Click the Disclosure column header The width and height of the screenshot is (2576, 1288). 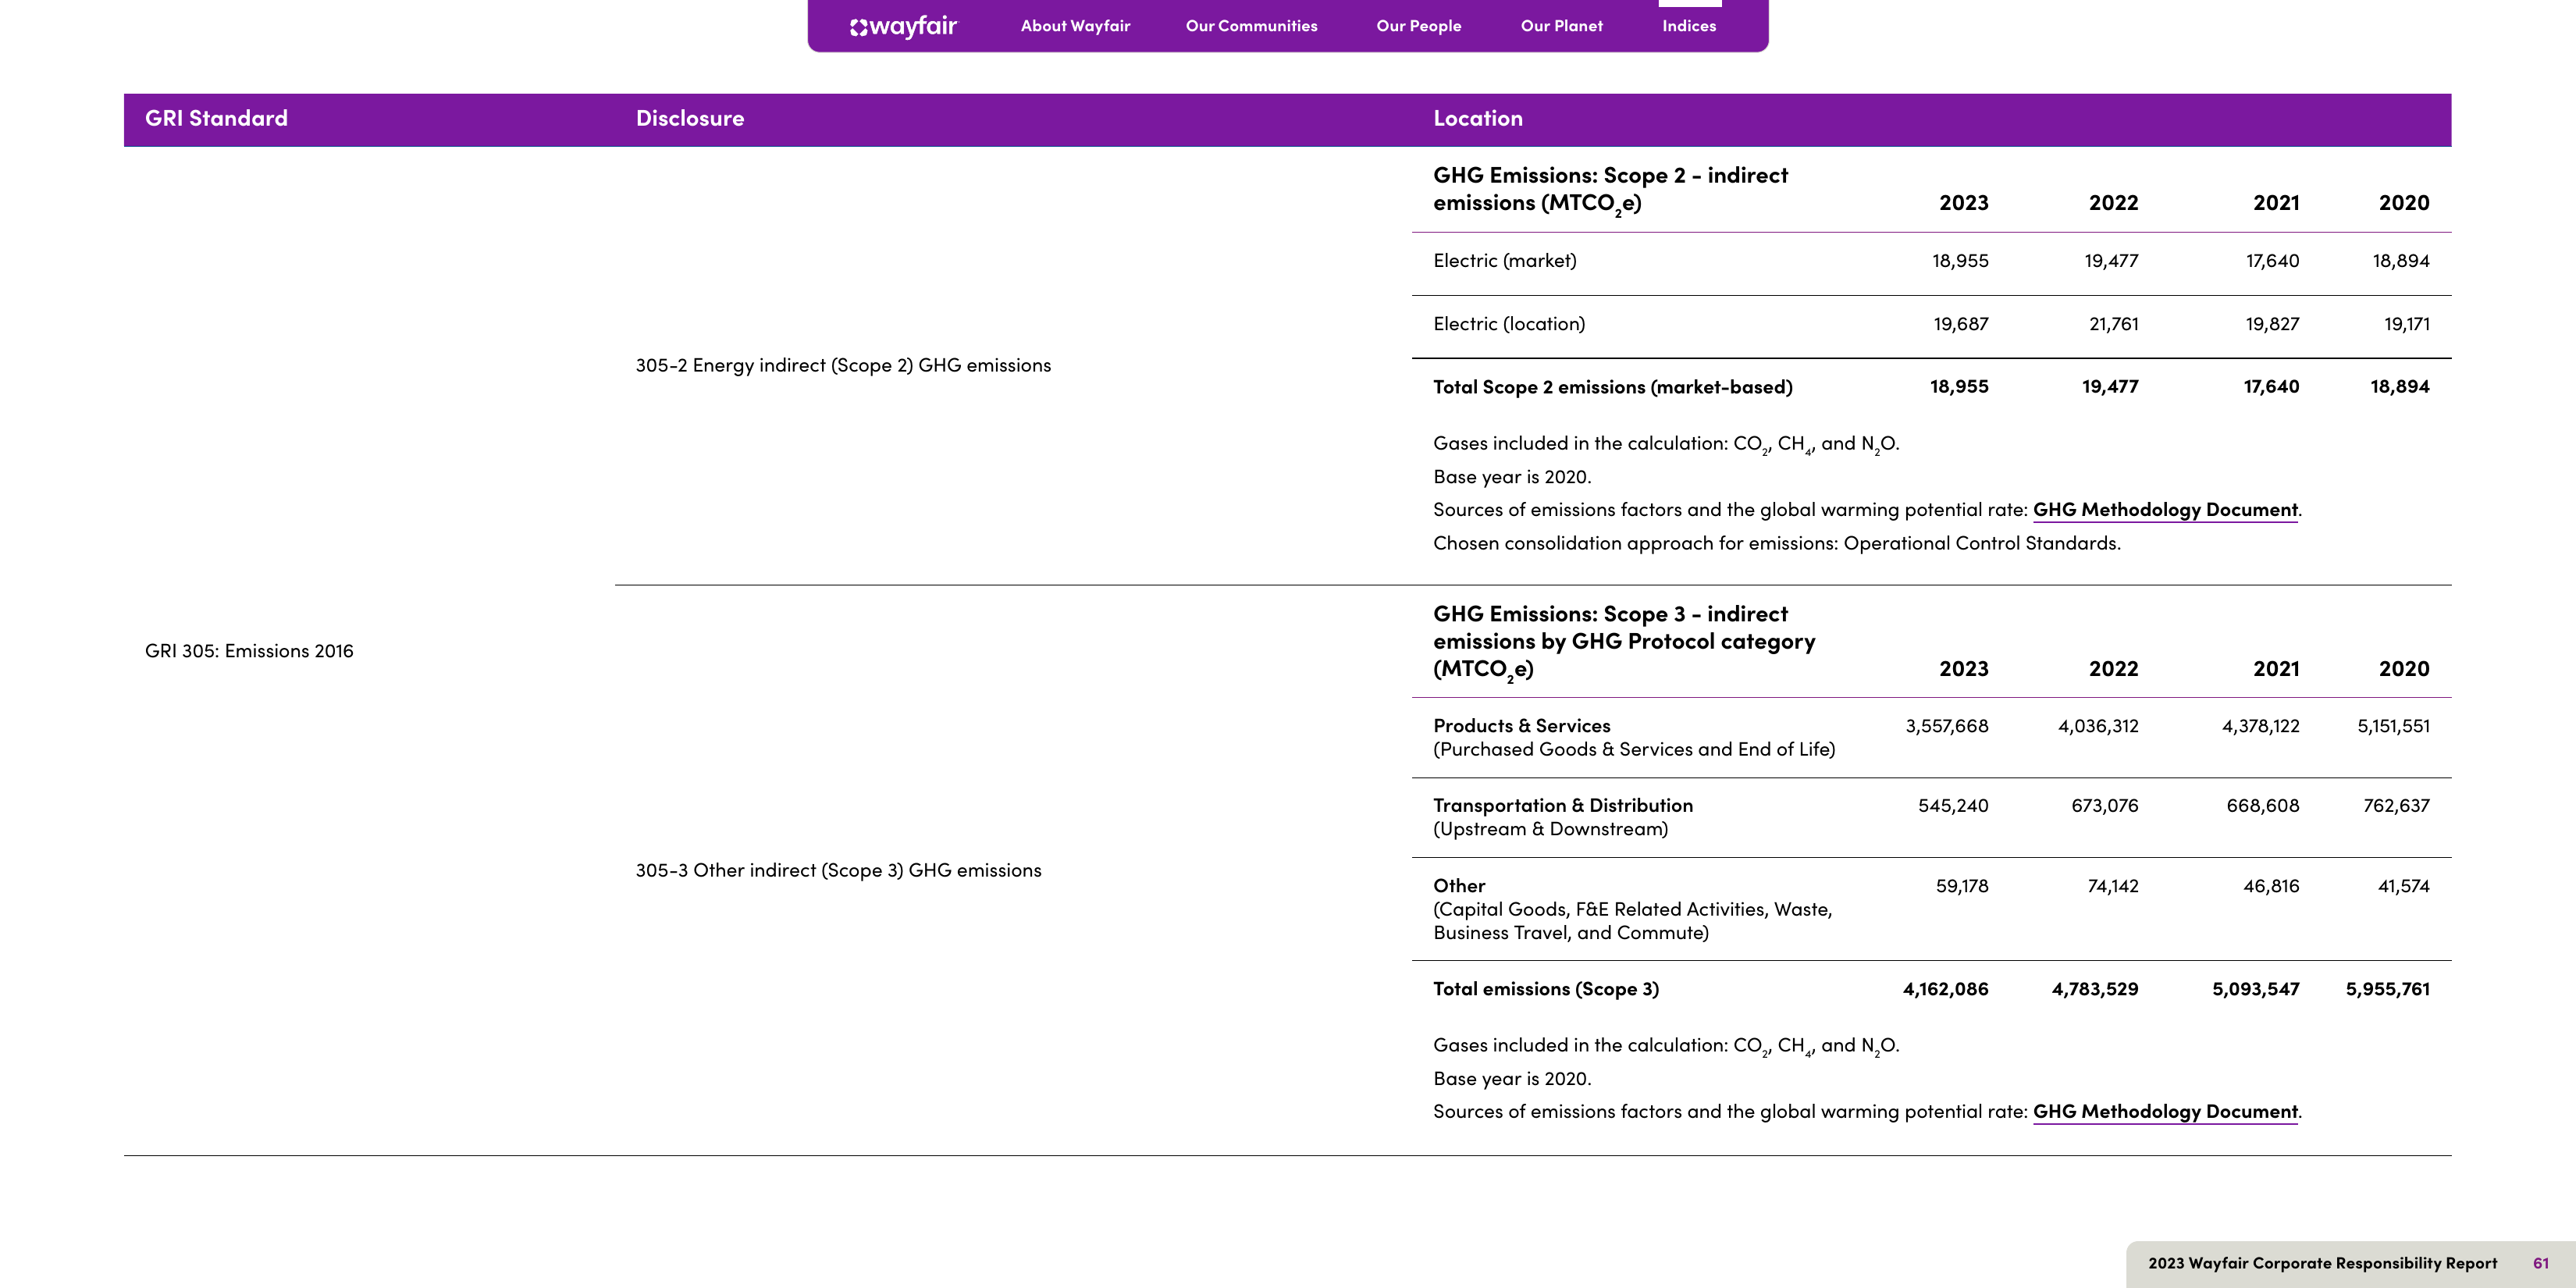[690, 118]
